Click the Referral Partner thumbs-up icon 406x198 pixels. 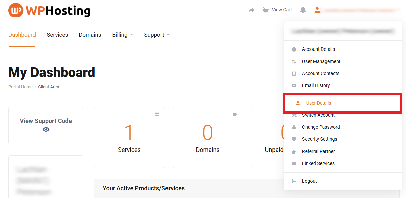(x=294, y=151)
